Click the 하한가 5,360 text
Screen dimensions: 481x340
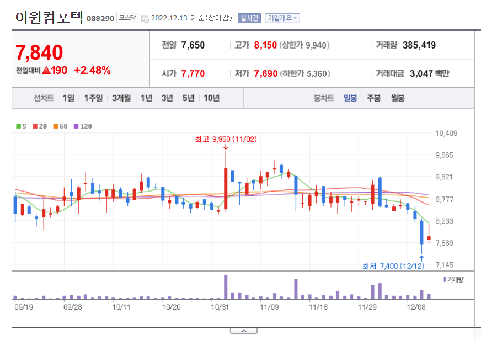click(304, 73)
